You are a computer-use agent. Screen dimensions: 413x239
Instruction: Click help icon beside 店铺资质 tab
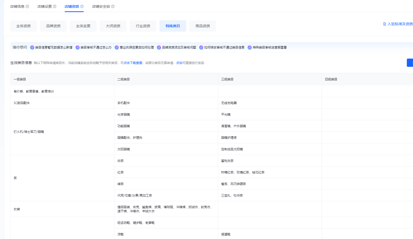(82, 6)
